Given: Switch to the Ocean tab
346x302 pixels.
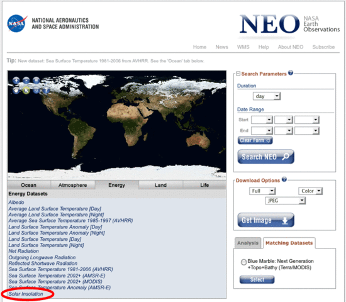Looking at the screenshot, I should [29, 185].
